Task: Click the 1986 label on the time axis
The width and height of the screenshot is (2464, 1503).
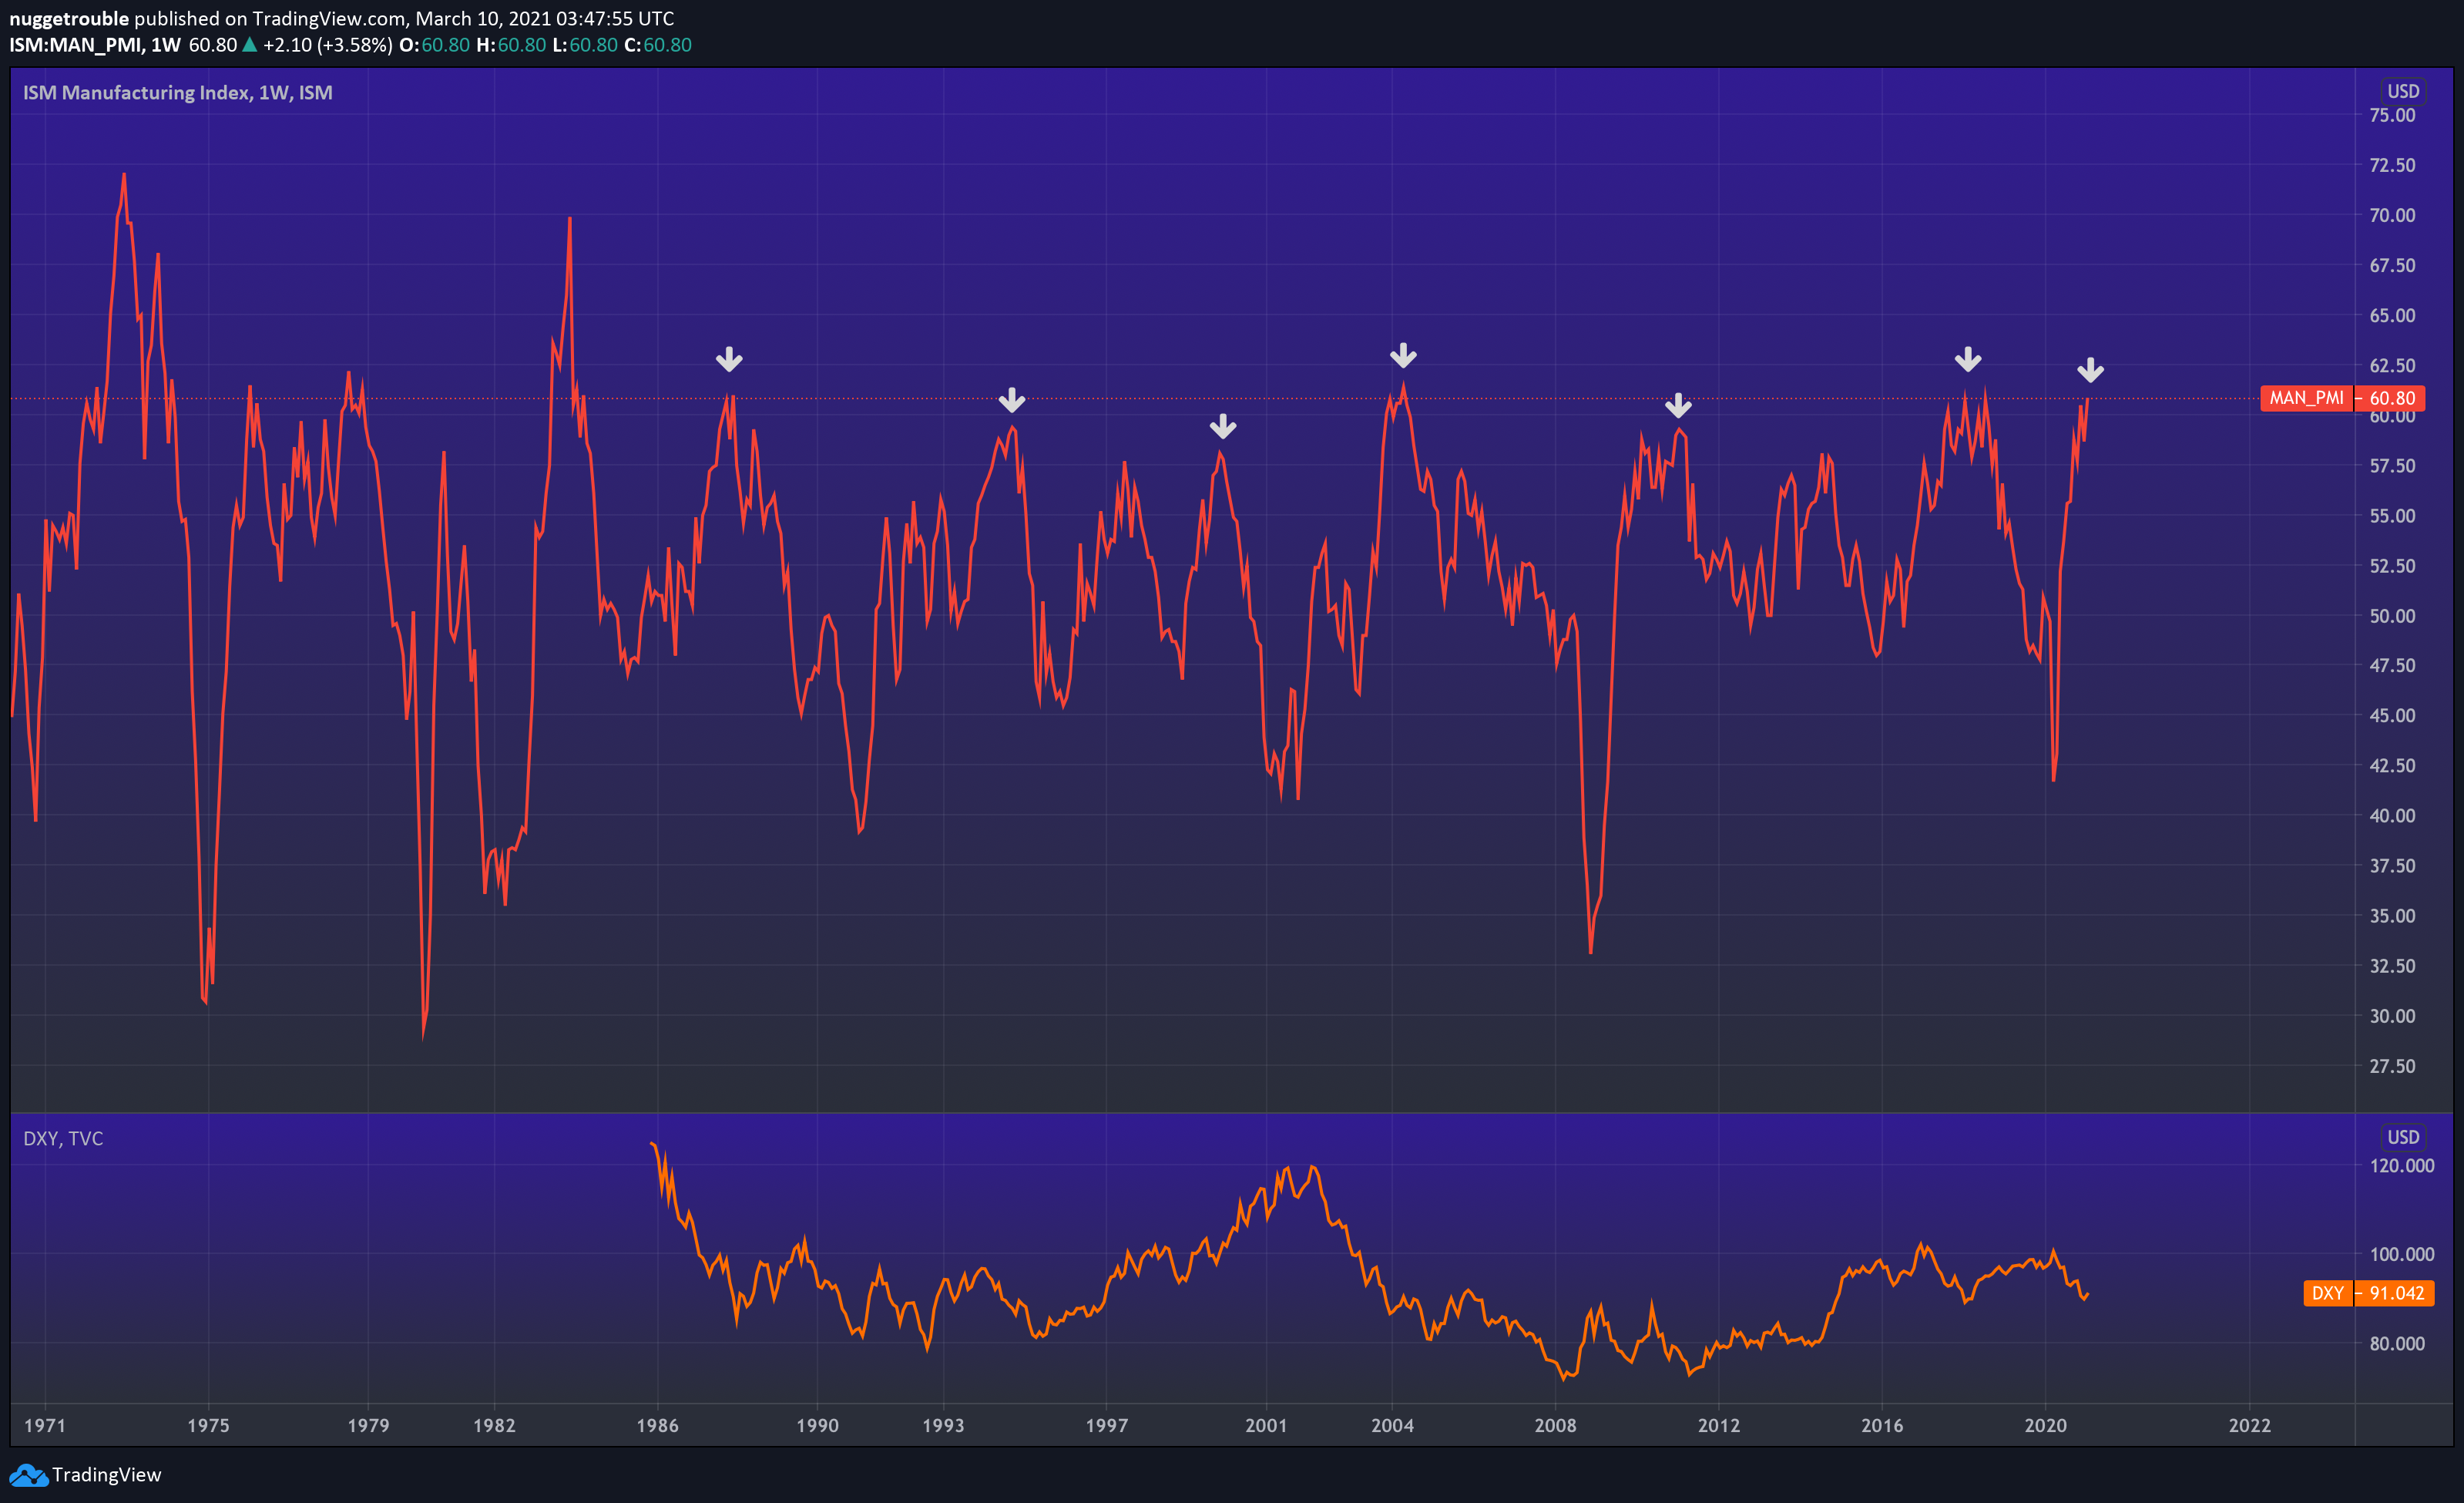Action: point(657,1425)
